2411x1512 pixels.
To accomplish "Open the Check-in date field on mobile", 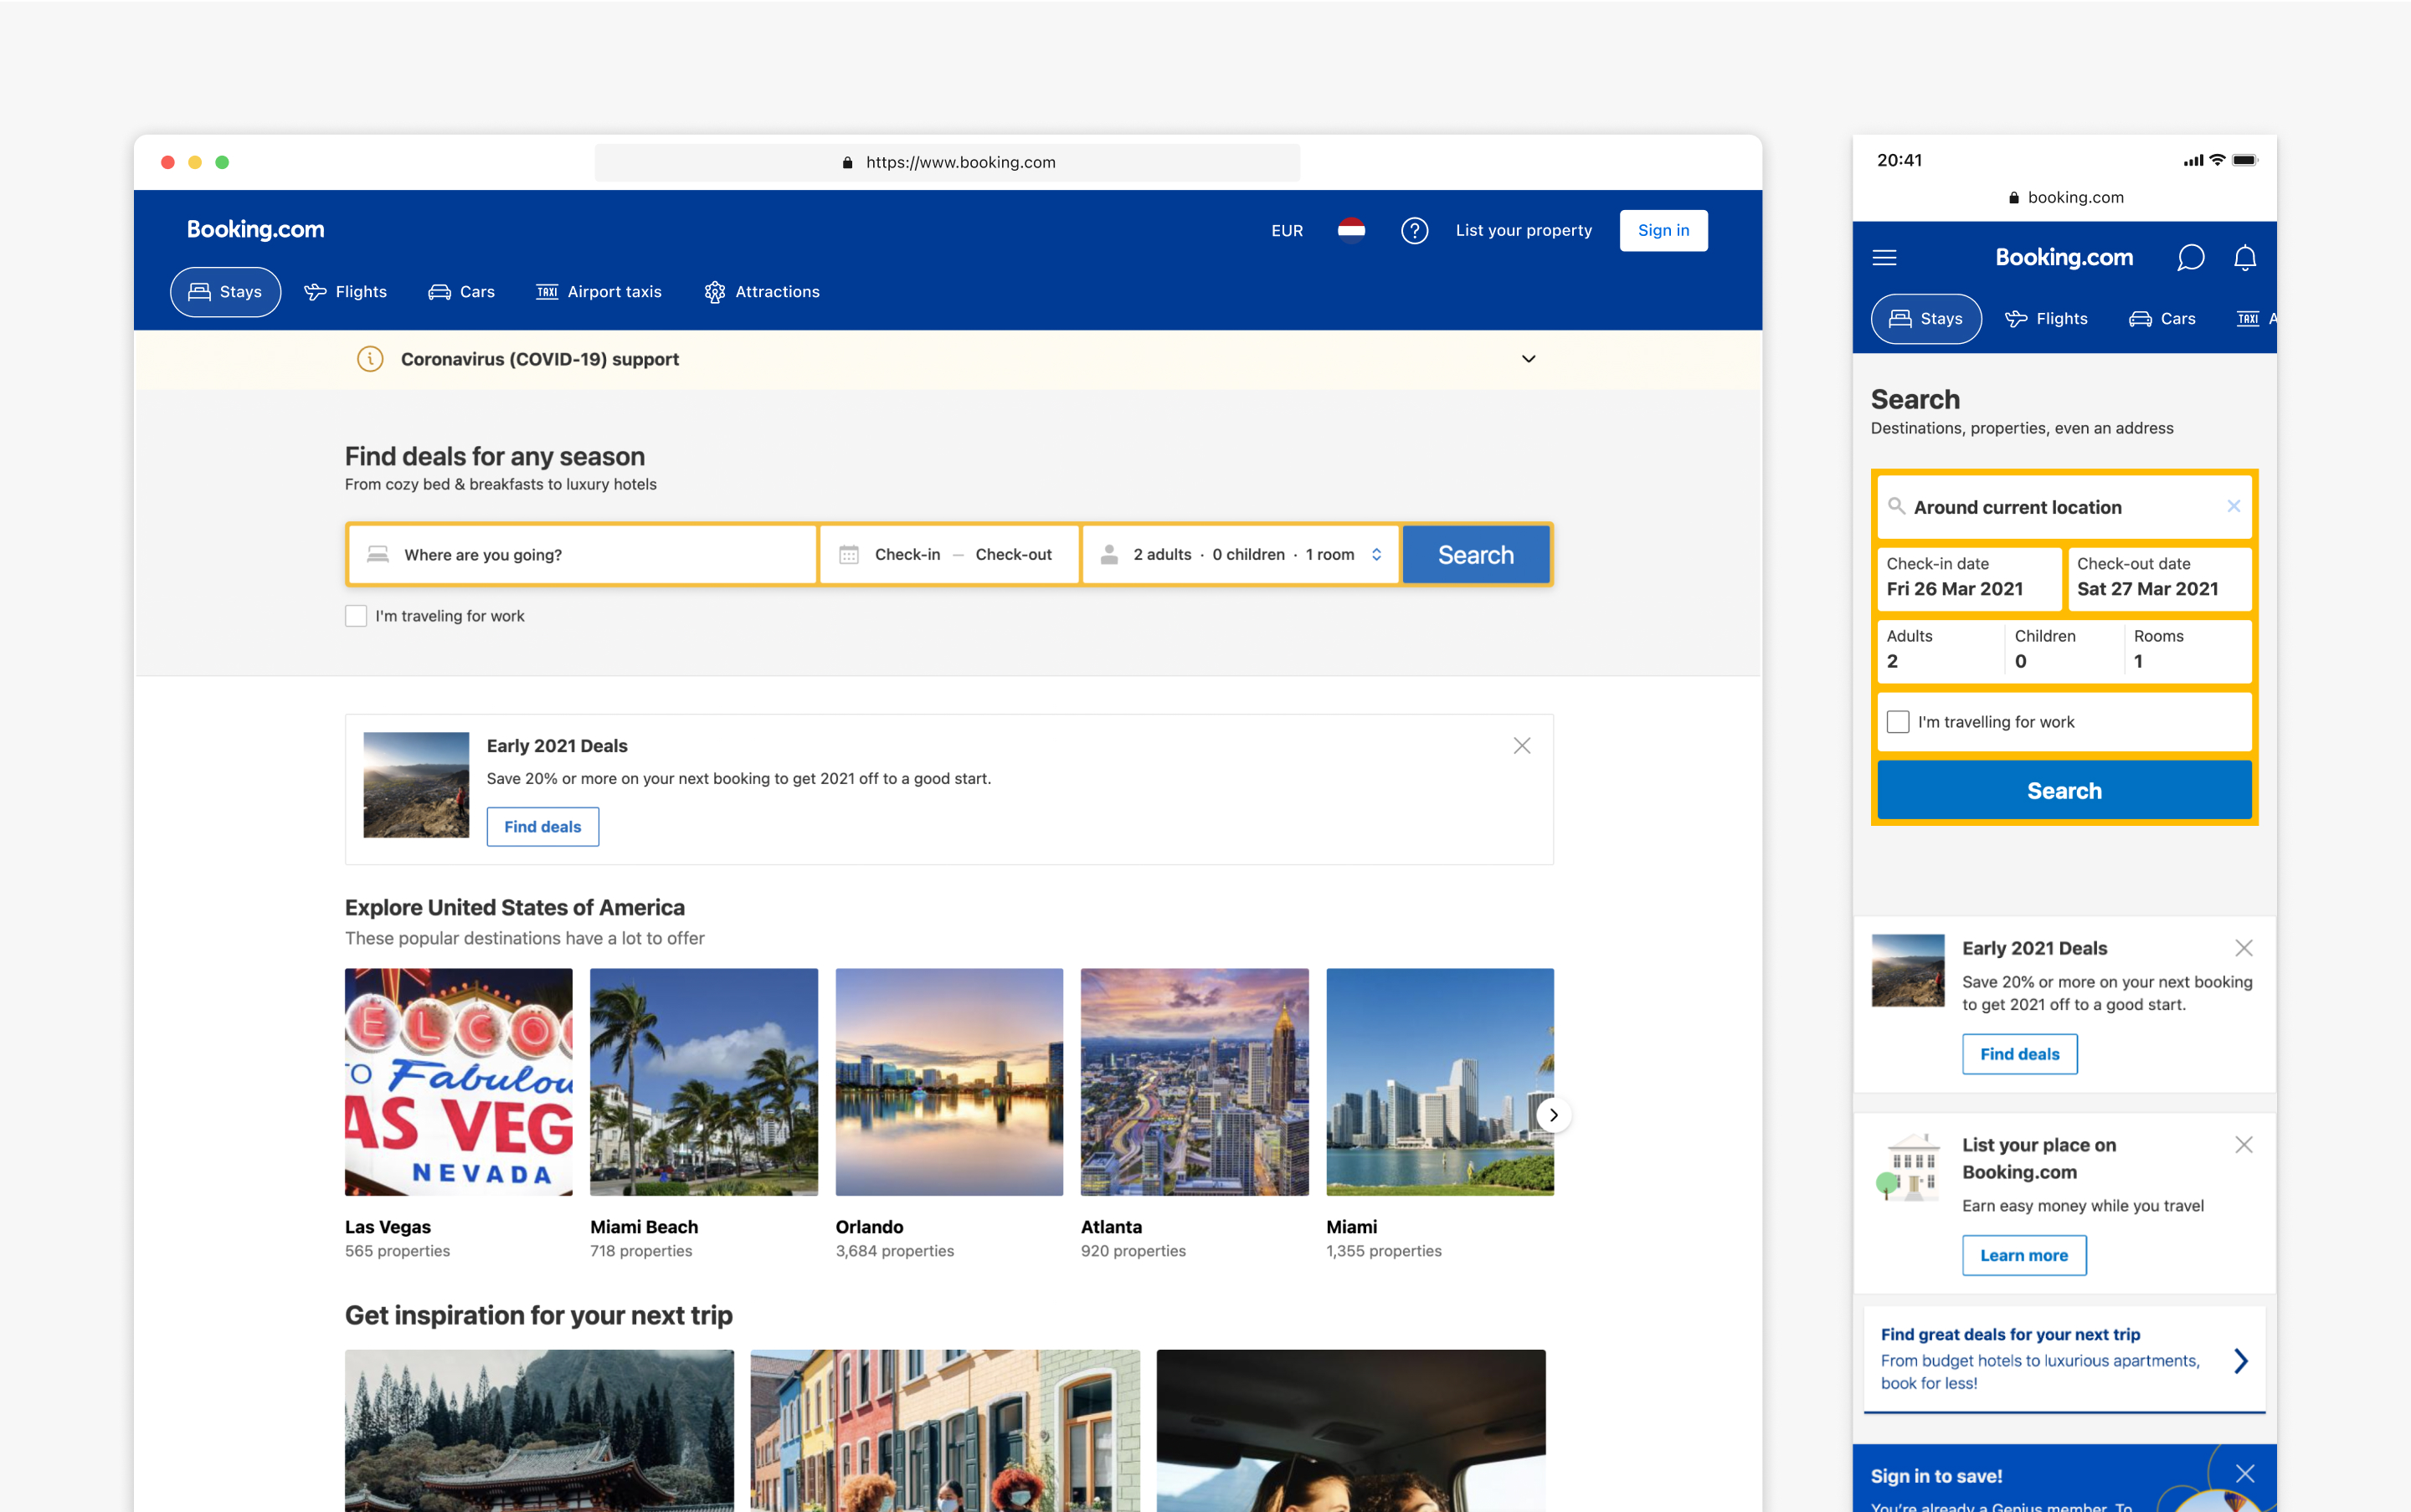I will point(1969,578).
